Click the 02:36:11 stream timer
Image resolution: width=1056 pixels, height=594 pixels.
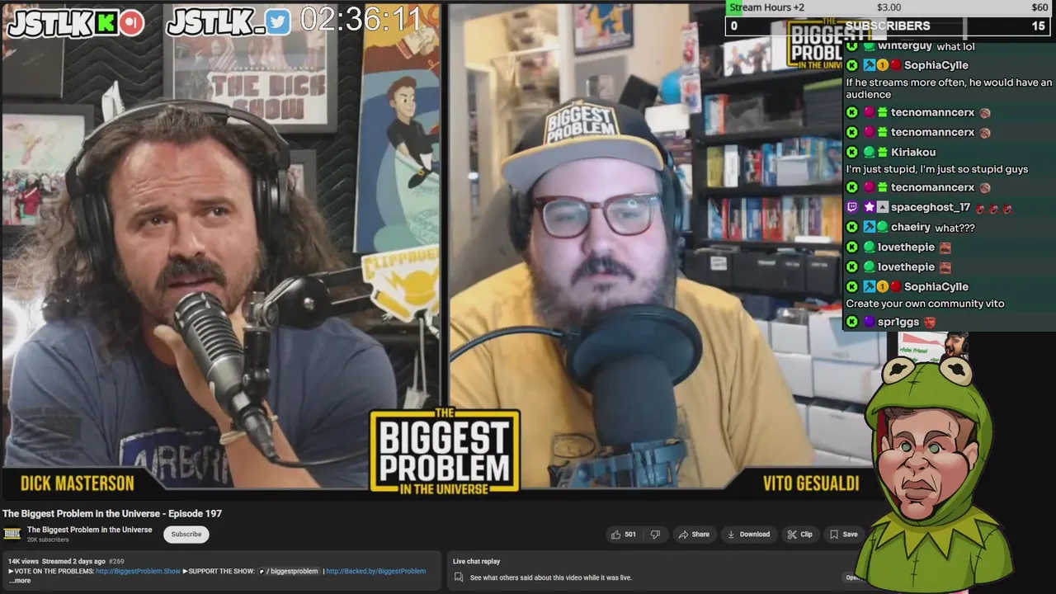(361, 20)
